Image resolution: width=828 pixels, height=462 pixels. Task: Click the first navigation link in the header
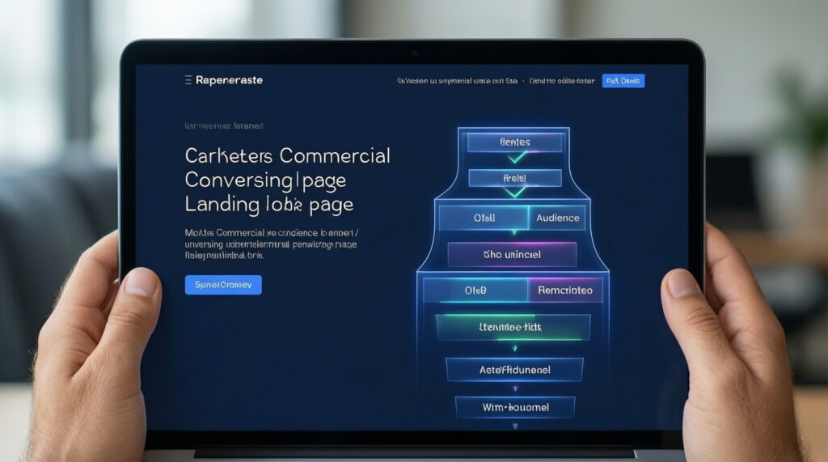tap(456, 81)
